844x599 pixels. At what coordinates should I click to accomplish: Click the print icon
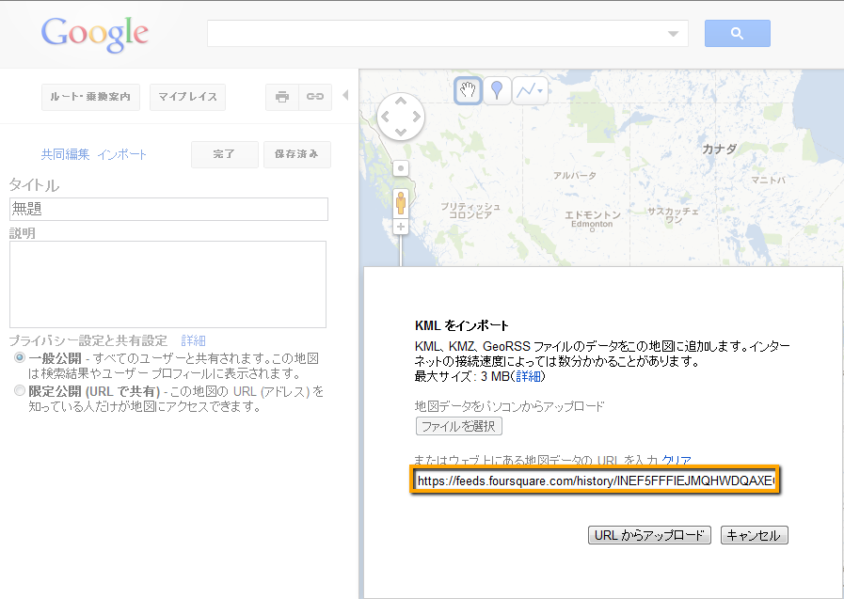pos(281,97)
